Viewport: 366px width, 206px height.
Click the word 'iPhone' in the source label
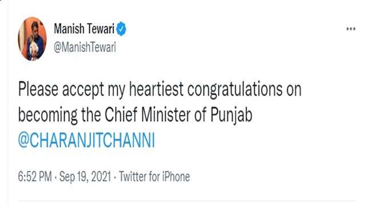click(176, 177)
